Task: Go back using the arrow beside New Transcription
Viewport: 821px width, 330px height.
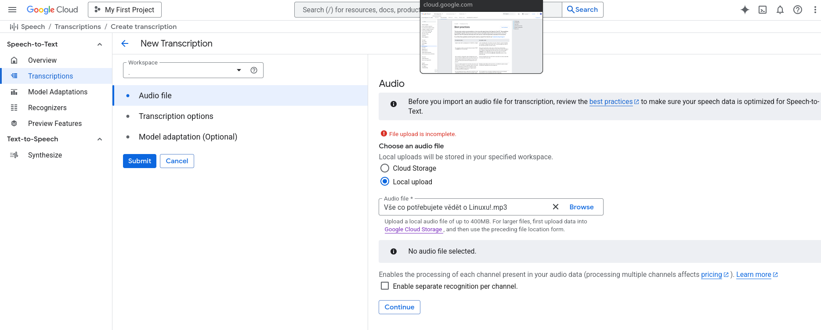Action: tap(125, 43)
